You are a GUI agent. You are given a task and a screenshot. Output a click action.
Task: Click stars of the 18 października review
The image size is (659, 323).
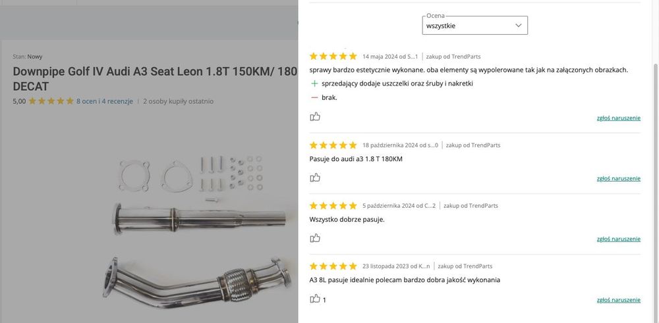pyautogui.click(x=333, y=145)
